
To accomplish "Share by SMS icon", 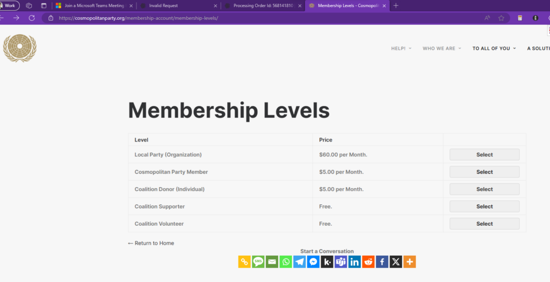I will click(258, 262).
